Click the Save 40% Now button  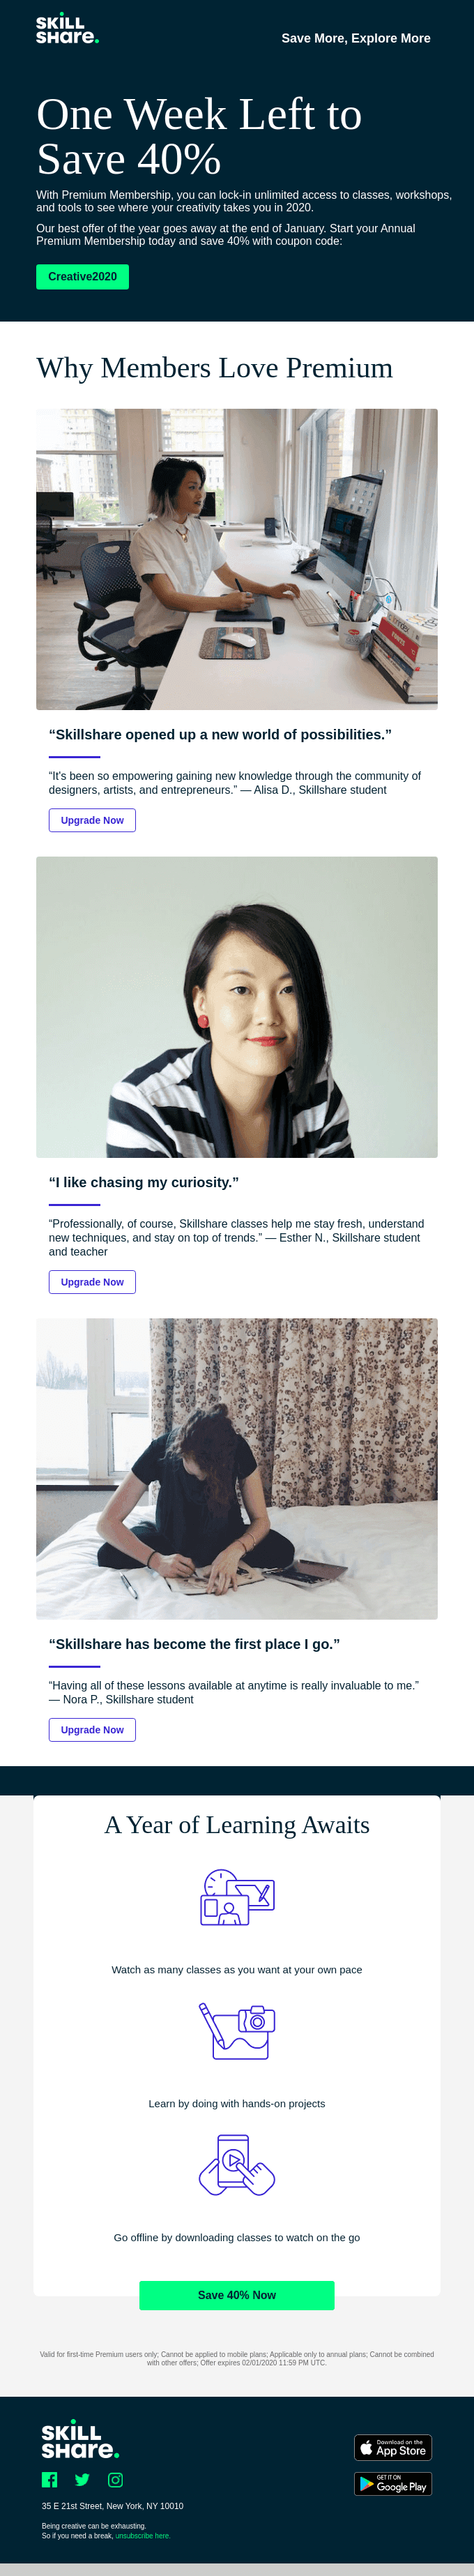tap(237, 2295)
